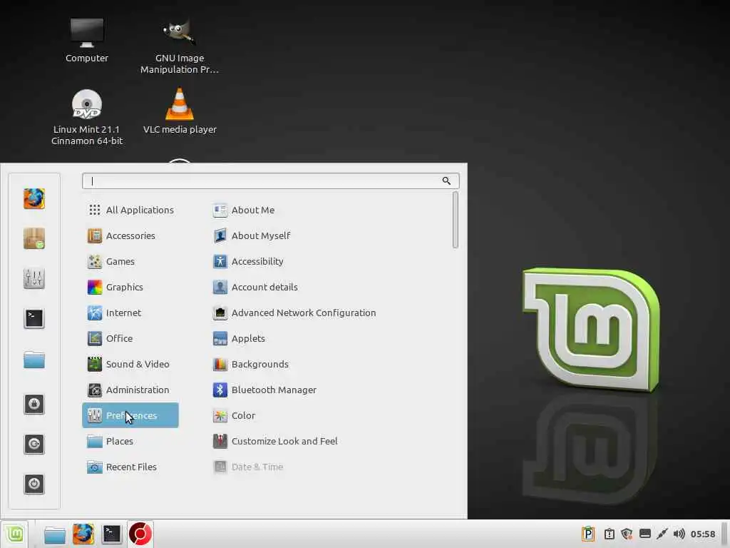Open Account details
This screenshot has width=730, height=548.
click(x=255, y=287)
